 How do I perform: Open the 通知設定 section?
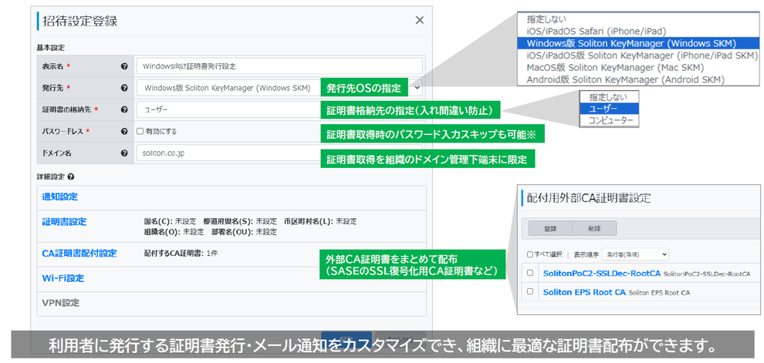pos(60,197)
